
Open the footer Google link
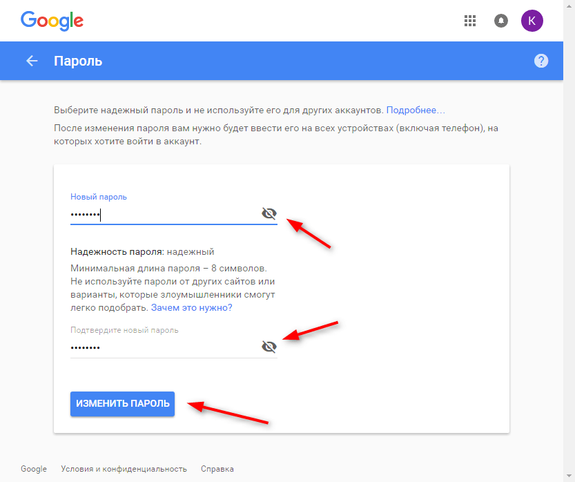click(x=34, y=469)
